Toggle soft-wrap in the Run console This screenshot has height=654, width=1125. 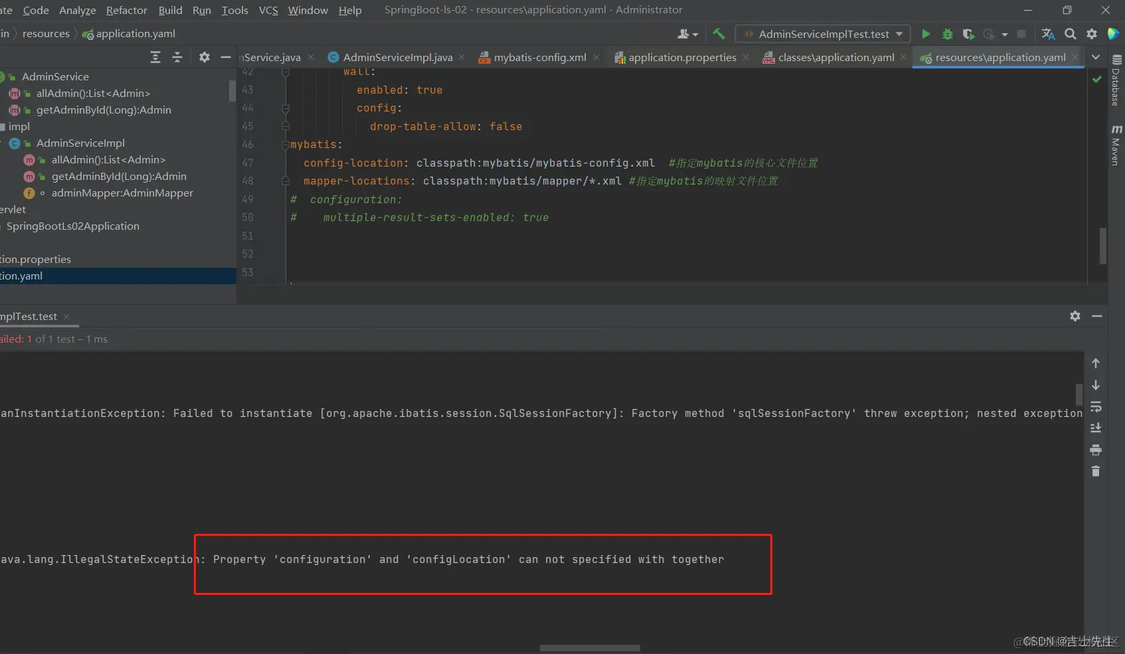coord(1096,406)
